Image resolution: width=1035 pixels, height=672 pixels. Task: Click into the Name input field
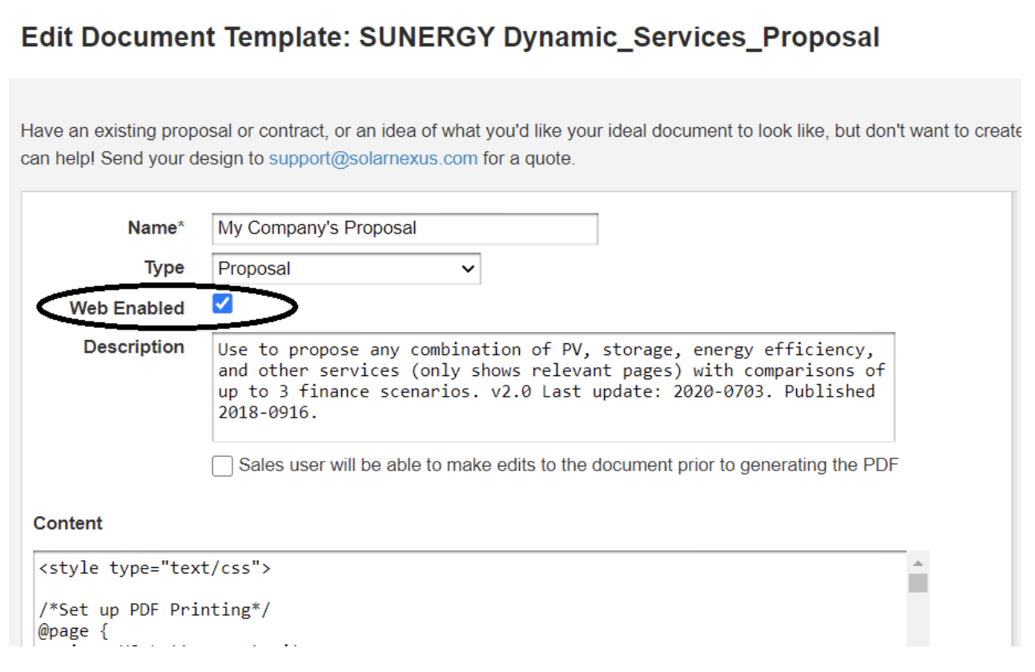(x=405, y=229)
